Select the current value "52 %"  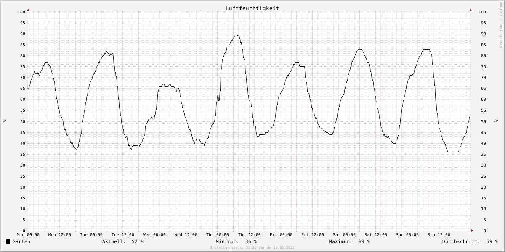coord(138,241)
